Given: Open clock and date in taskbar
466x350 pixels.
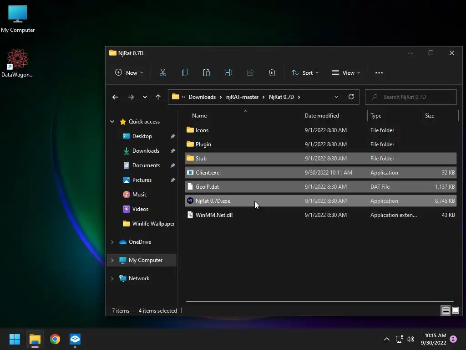Looking at the screenshot, I should [x=434, y=339].
